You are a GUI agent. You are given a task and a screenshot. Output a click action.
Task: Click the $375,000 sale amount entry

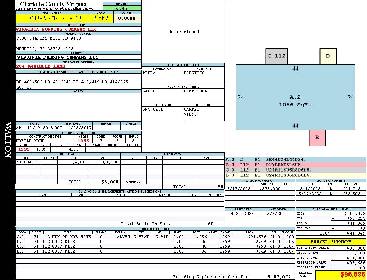(x=270, y=189)
